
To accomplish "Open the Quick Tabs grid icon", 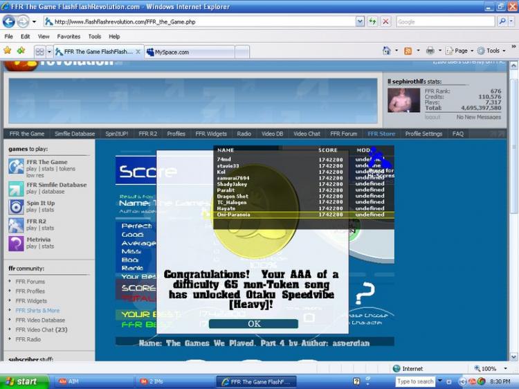I will point(39,51).
